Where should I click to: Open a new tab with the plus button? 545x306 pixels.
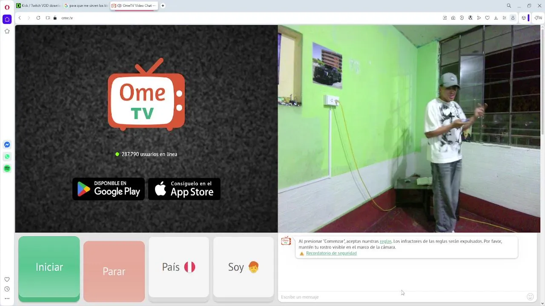coord(163,6)
